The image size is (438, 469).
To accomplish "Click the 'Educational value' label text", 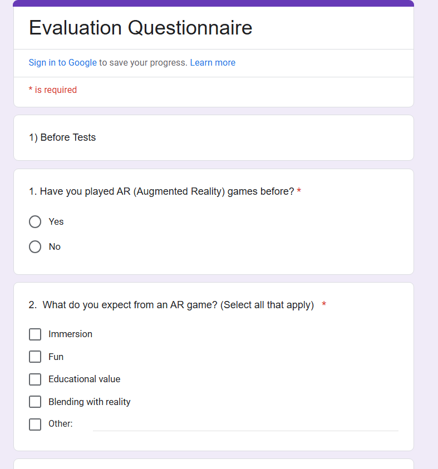I will click(85, 379).
